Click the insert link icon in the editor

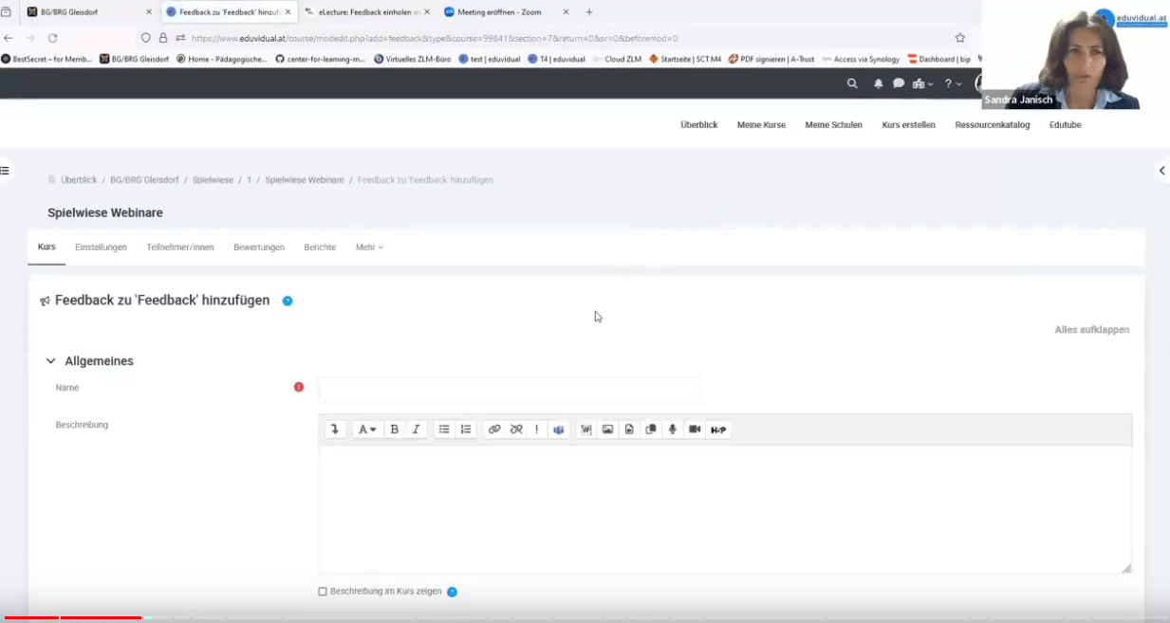(x=494, y=430)
